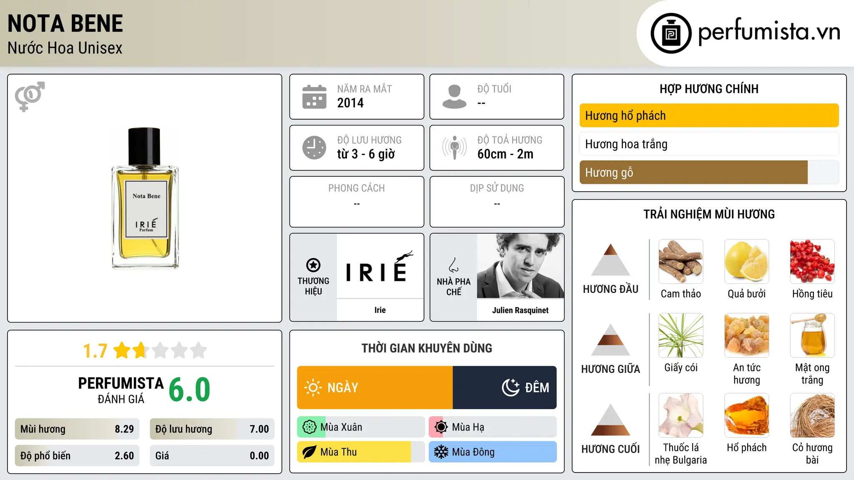Screen dimensions: 854x480
Task: Click the green 6.0 Perfumista score
Action: [190, 390]
